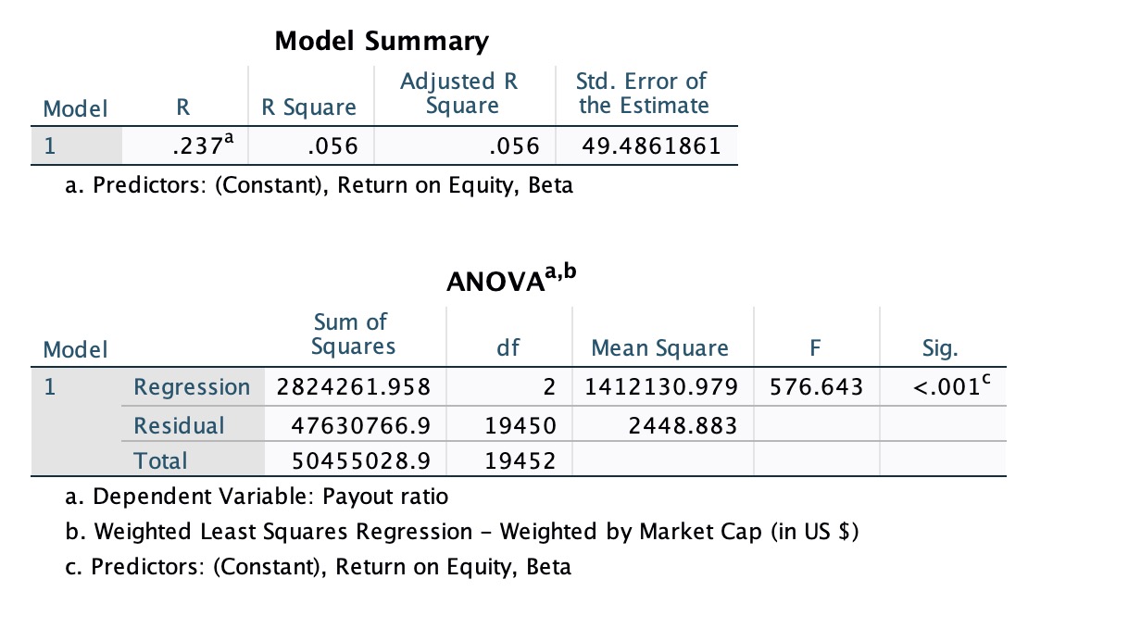Select the Total row label in ANOVA

pyautogui.click(x=160, y=460)
